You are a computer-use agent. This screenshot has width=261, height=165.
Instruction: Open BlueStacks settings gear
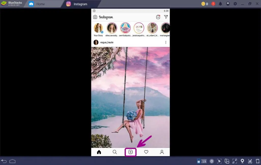[235, 4]
